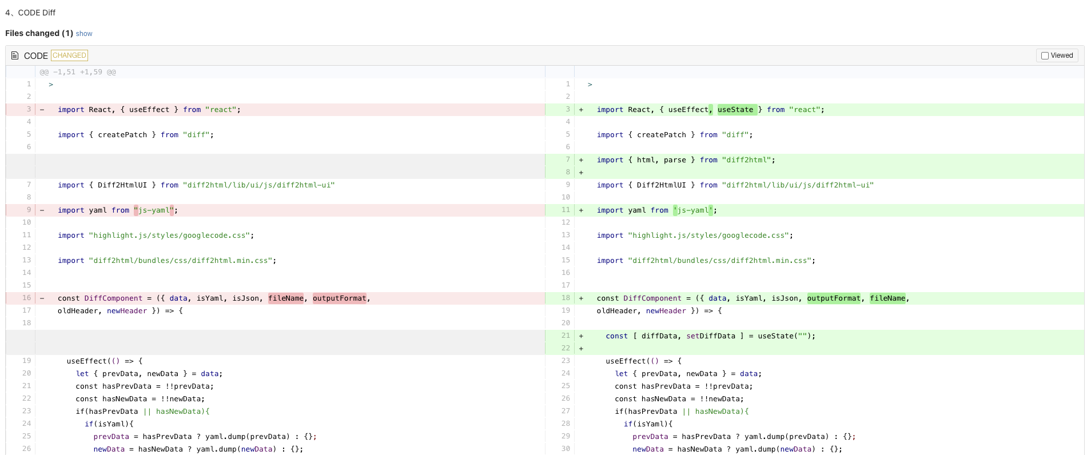
Task: Click the highlighted useState token in the added line
Action: [737, 110]
